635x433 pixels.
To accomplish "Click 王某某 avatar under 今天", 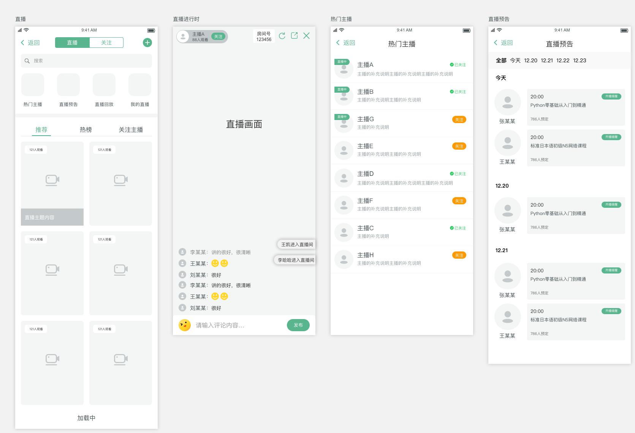I will click(x=507, y=143).
